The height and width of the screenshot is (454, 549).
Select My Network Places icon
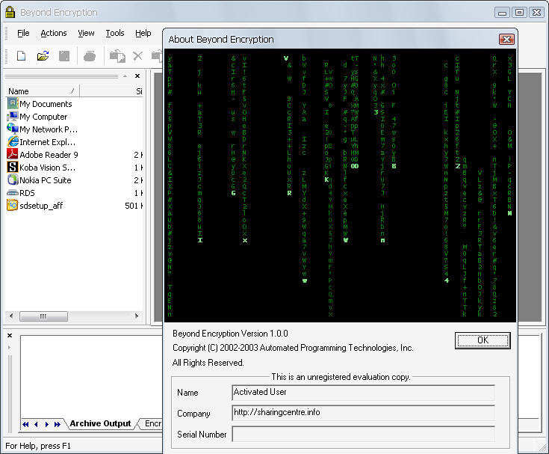coord(13,129)
